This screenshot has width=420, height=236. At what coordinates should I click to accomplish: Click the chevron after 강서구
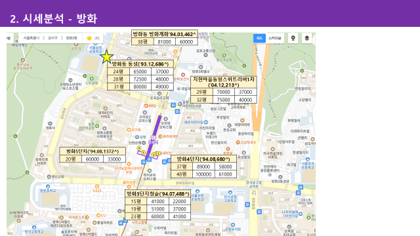(62, 38)
